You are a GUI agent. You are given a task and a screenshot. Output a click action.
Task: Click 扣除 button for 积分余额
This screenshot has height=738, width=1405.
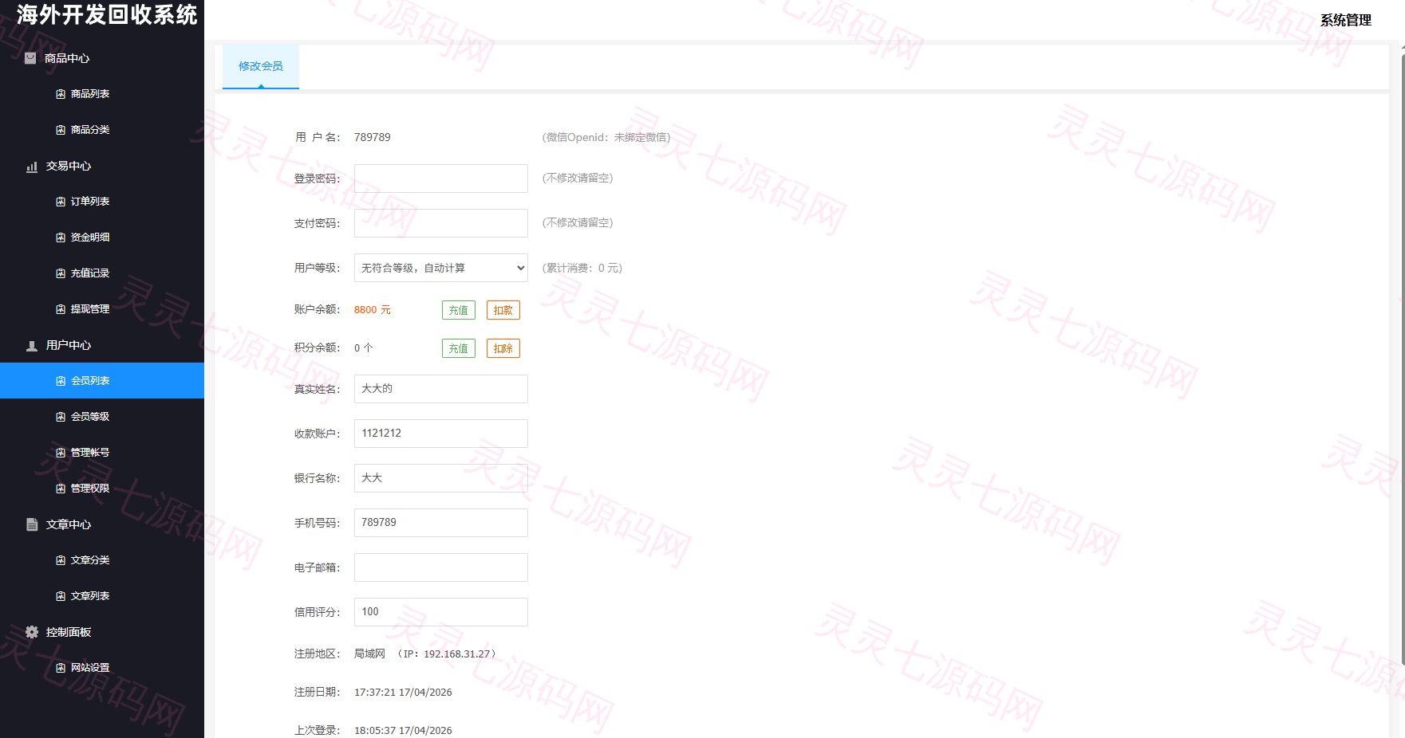(x=503, y=348)
